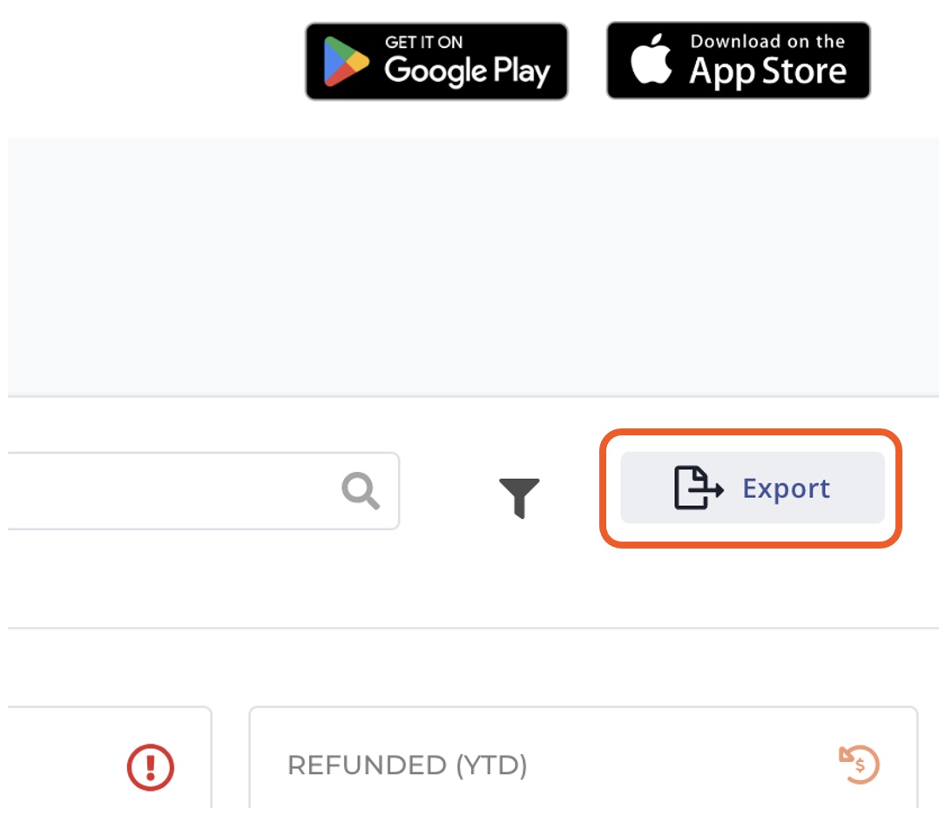Screen dimensions: 939x815
Task: Click the REFUNDED (YTD) label
Action: pos(408,765)
